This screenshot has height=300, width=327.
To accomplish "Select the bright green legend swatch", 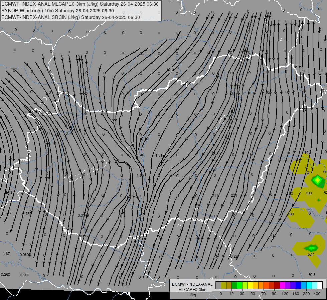I will (239, 285).
